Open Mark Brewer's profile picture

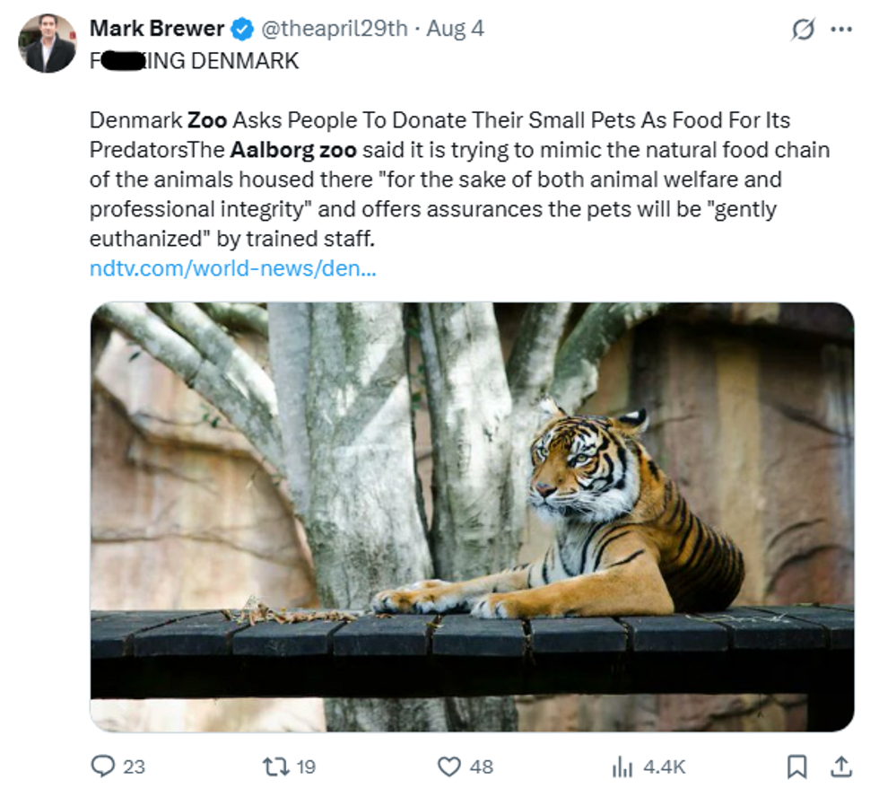[50, 43]
